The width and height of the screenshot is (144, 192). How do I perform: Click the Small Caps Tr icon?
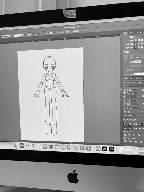point(129,112)
